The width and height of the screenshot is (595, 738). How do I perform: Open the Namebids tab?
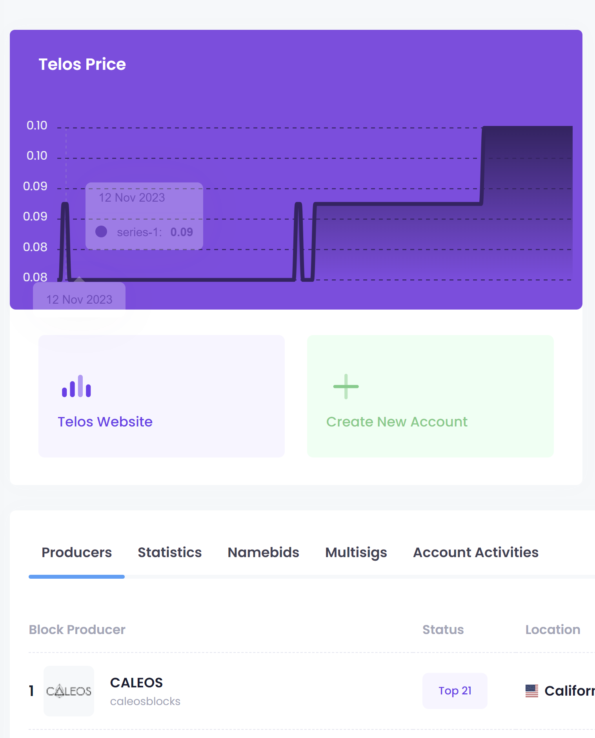tap(263, 552)
